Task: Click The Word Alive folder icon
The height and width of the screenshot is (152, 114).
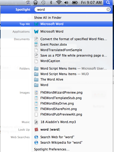Action: (x=36, y=80)
